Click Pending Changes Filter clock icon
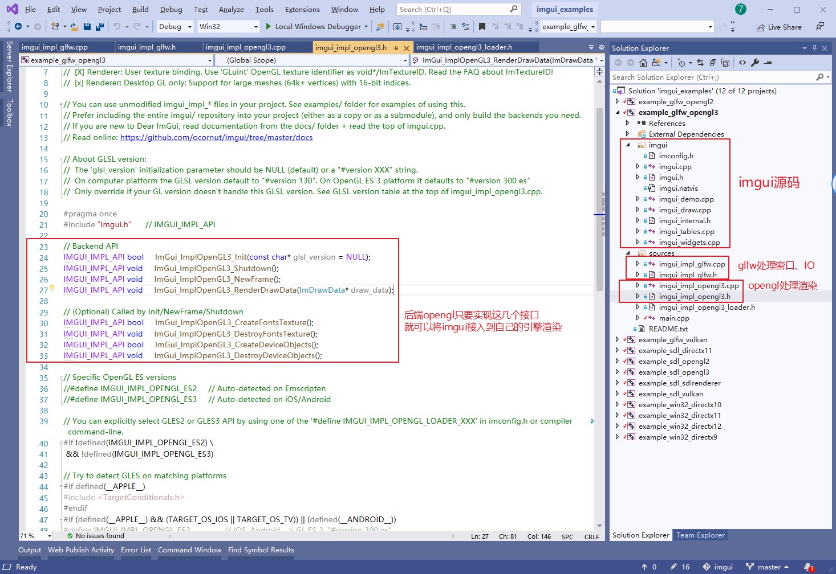 (x=681, y=63)
